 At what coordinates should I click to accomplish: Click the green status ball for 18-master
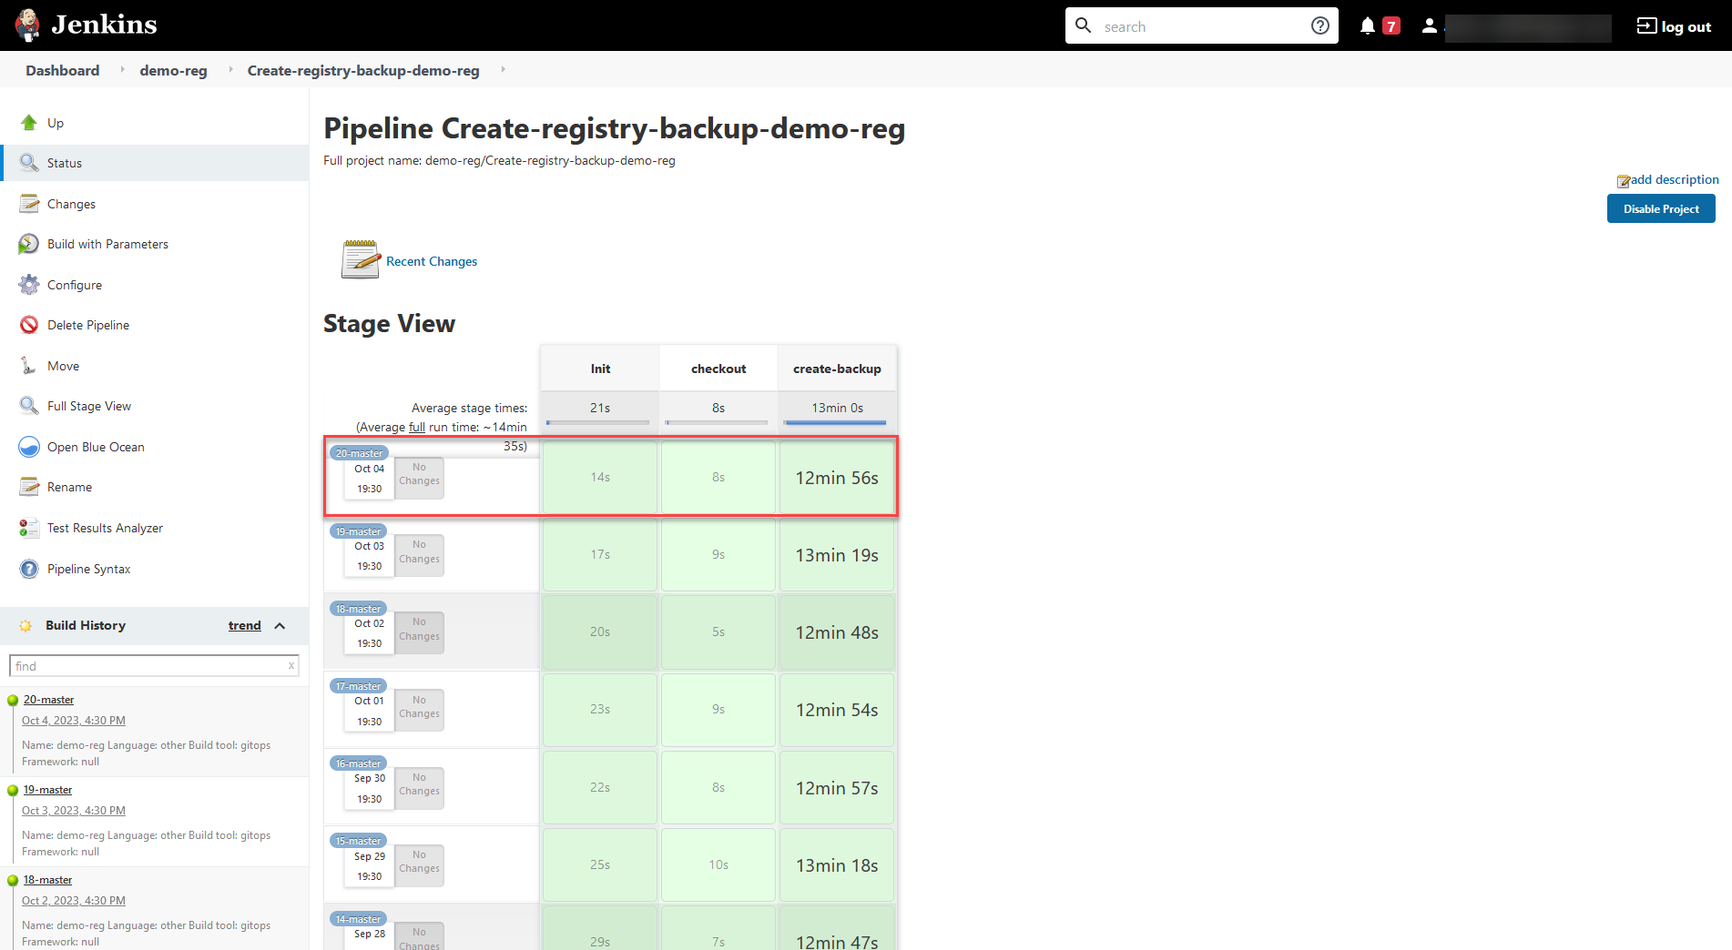click(x=13, y=881)
